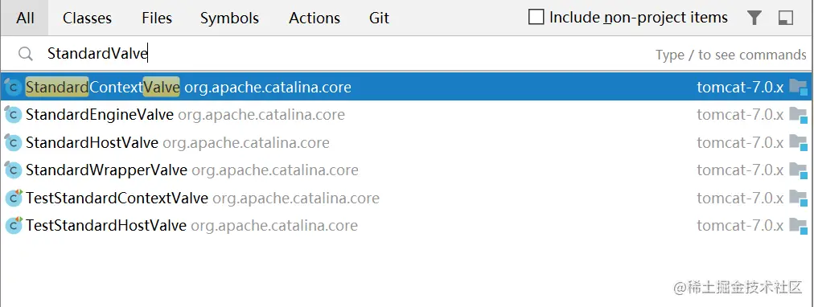Click tomcat-7.0.x label in TestStandardHostValve row
Viewport: 814px width, 307px height.
740,225
